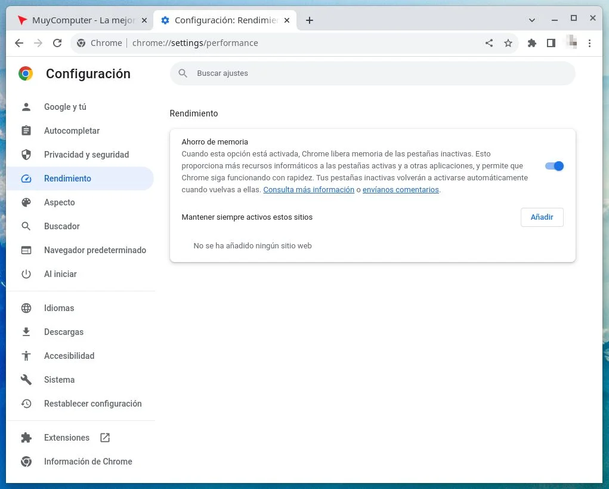Click the magnifier icon for Buscador
This screenshot has height=489, width=609.
(x=26, y=226)
